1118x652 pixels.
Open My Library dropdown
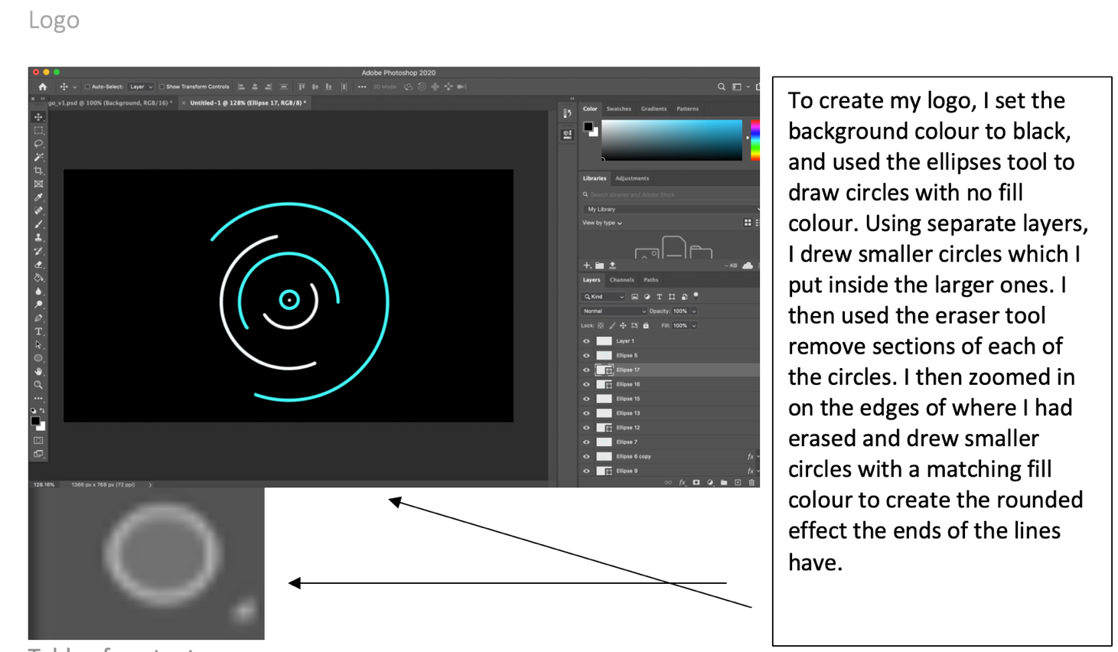670,209
